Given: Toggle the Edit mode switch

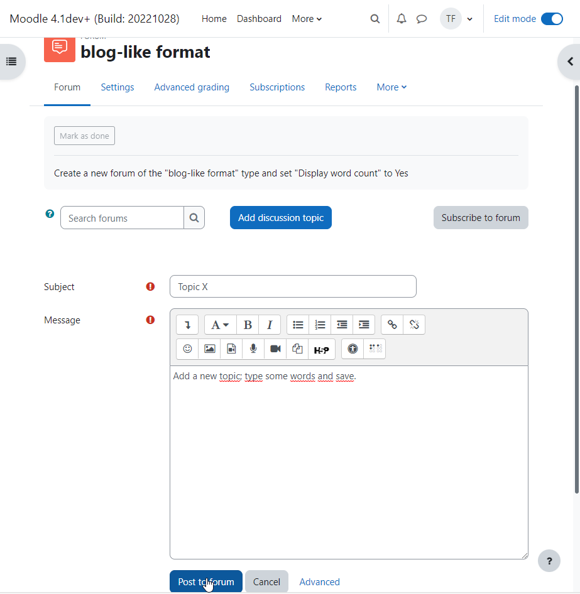Looking at the screenshot, I should [x=552, y=19].
